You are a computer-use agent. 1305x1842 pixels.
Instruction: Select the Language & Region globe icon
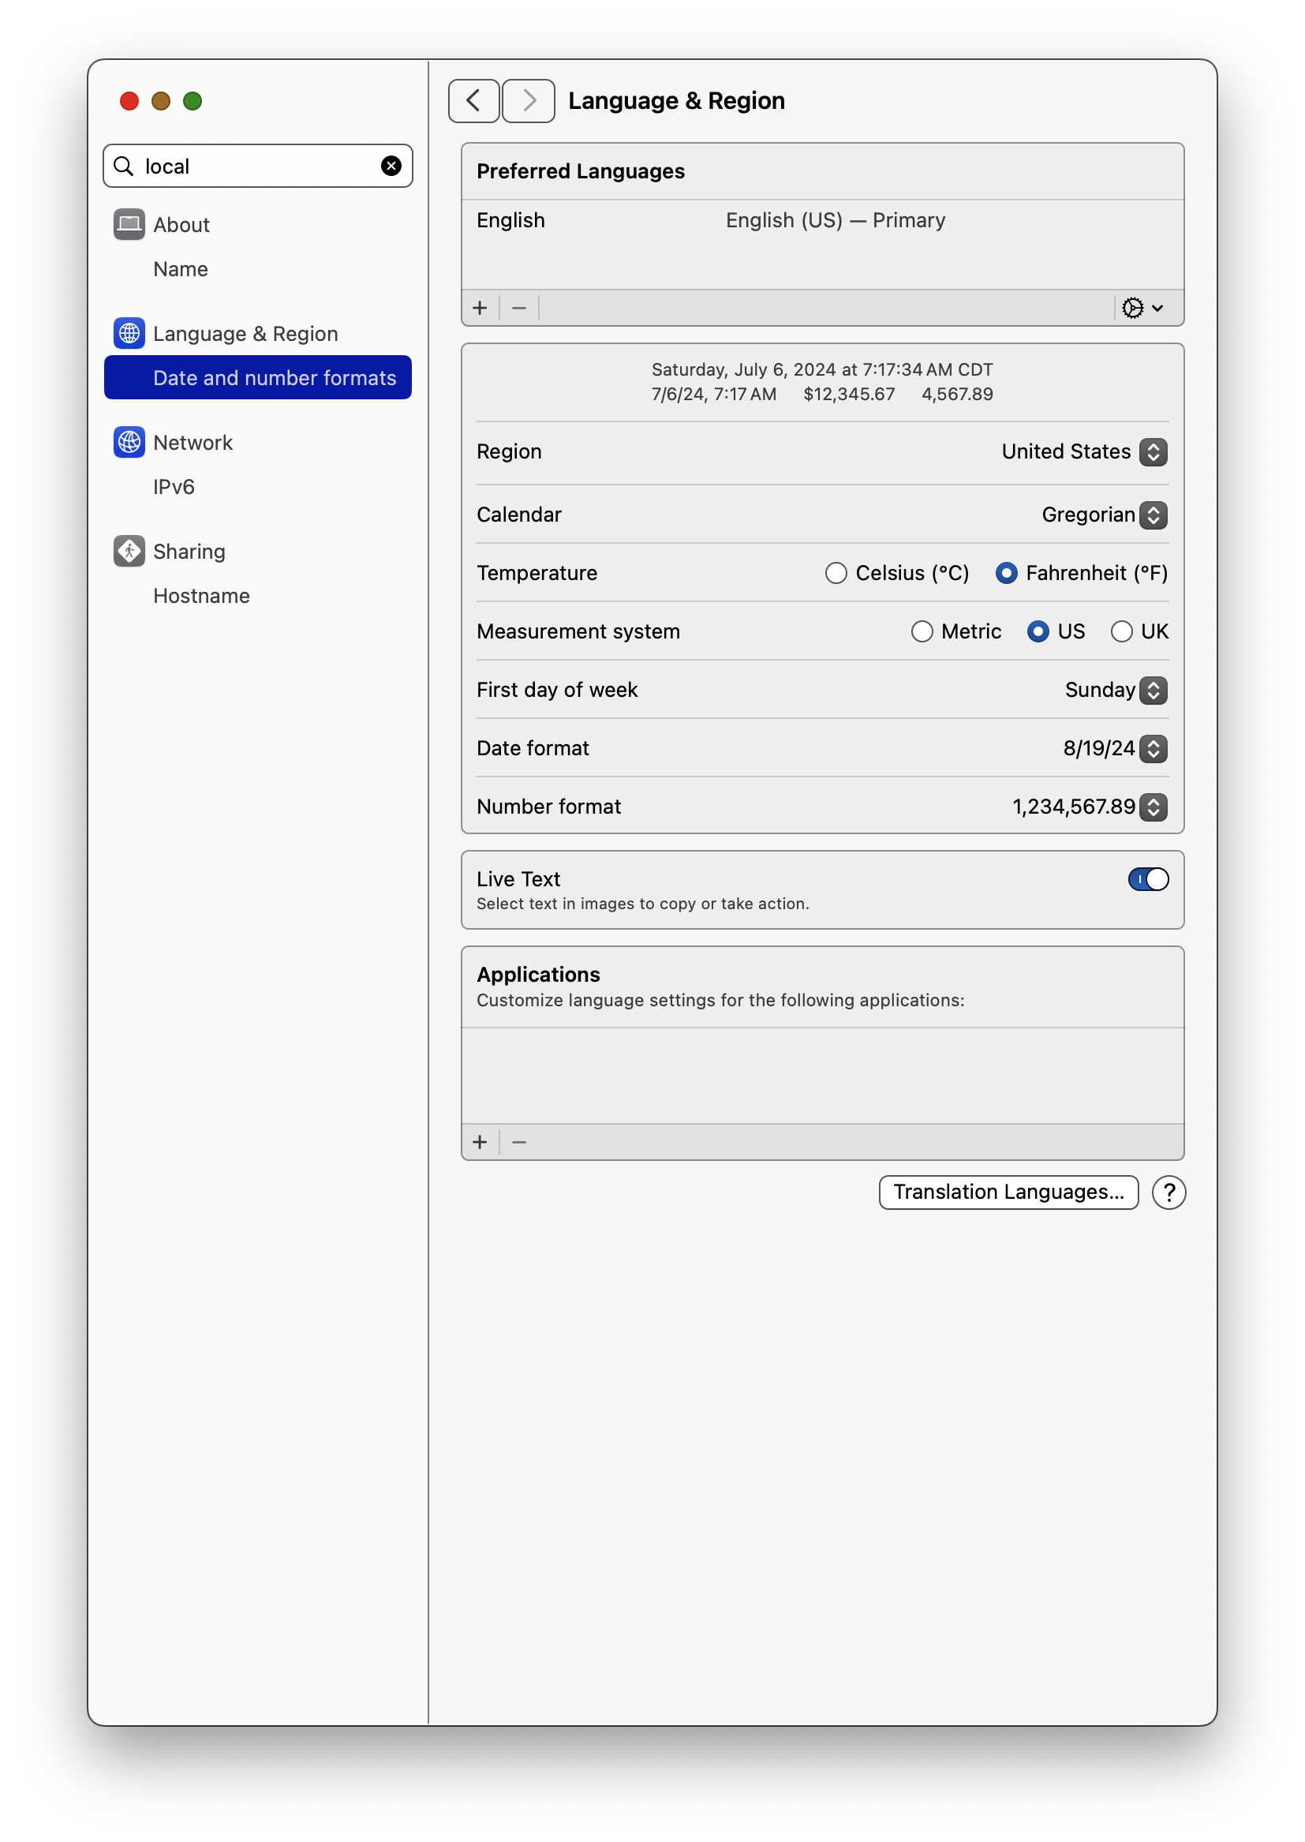129,334
